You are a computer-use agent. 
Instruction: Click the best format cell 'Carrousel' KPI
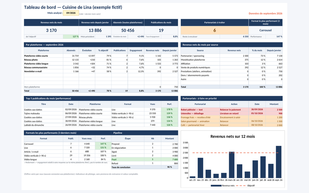265,30
